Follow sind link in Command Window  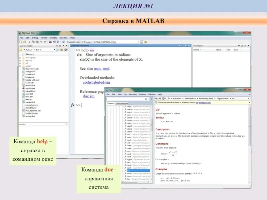pyautogui.click(x=106, y=69)
